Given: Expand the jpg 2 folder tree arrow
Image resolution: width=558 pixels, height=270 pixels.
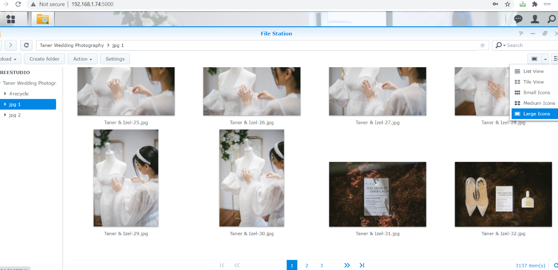Looking at the screenshot, I should [x=5, y=115].
